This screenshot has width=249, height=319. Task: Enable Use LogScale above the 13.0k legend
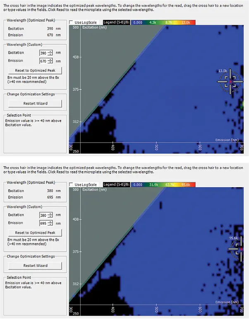pyautogui.click(x=72, y=22)
